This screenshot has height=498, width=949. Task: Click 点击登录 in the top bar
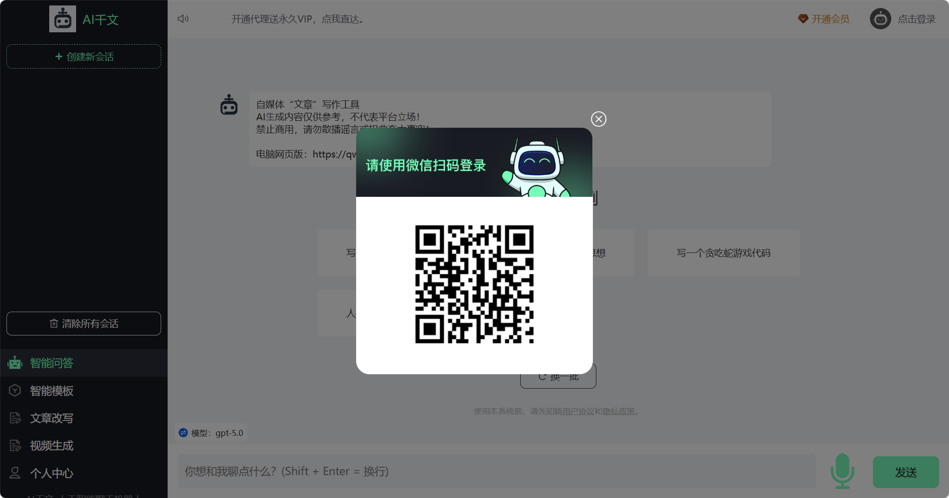(916, 19)
